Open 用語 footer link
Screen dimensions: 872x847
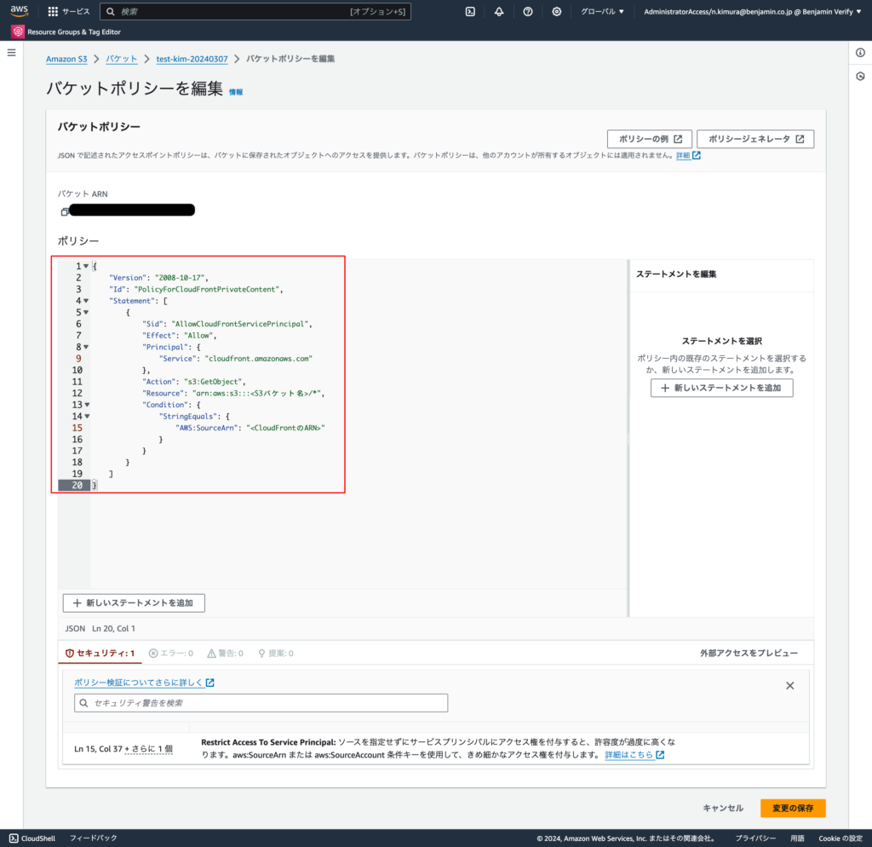coord(797,838)
